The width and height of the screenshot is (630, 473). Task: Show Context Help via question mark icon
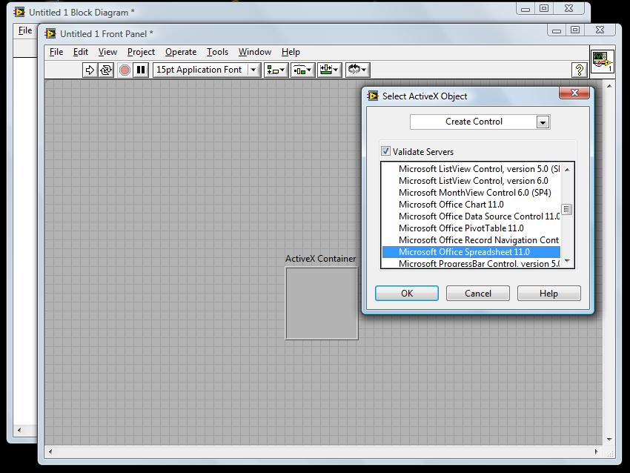pyautogui.click(x=579, y=70)
